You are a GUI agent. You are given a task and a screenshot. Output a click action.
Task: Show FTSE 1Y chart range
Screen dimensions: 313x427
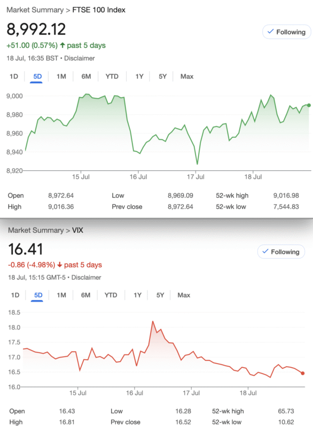coord(139,76)
